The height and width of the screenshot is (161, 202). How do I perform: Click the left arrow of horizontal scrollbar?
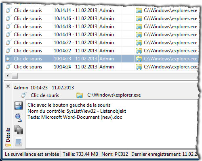8,76
